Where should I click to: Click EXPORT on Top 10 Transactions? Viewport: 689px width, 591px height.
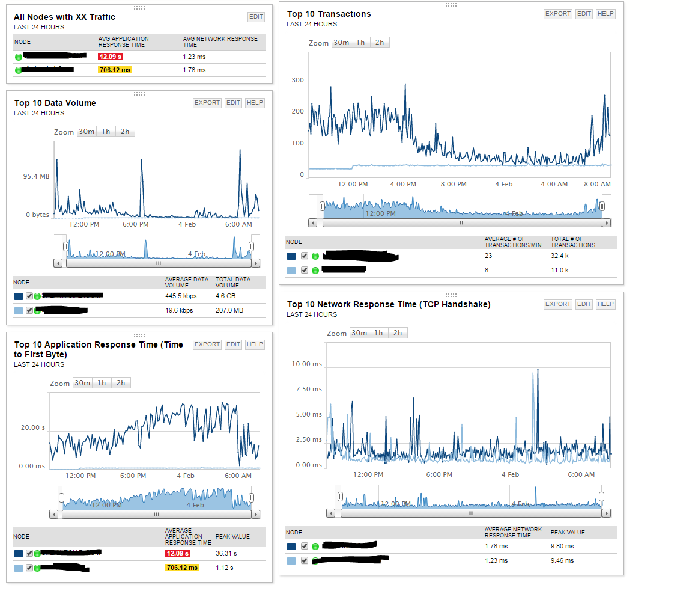(x=557, y=14)
